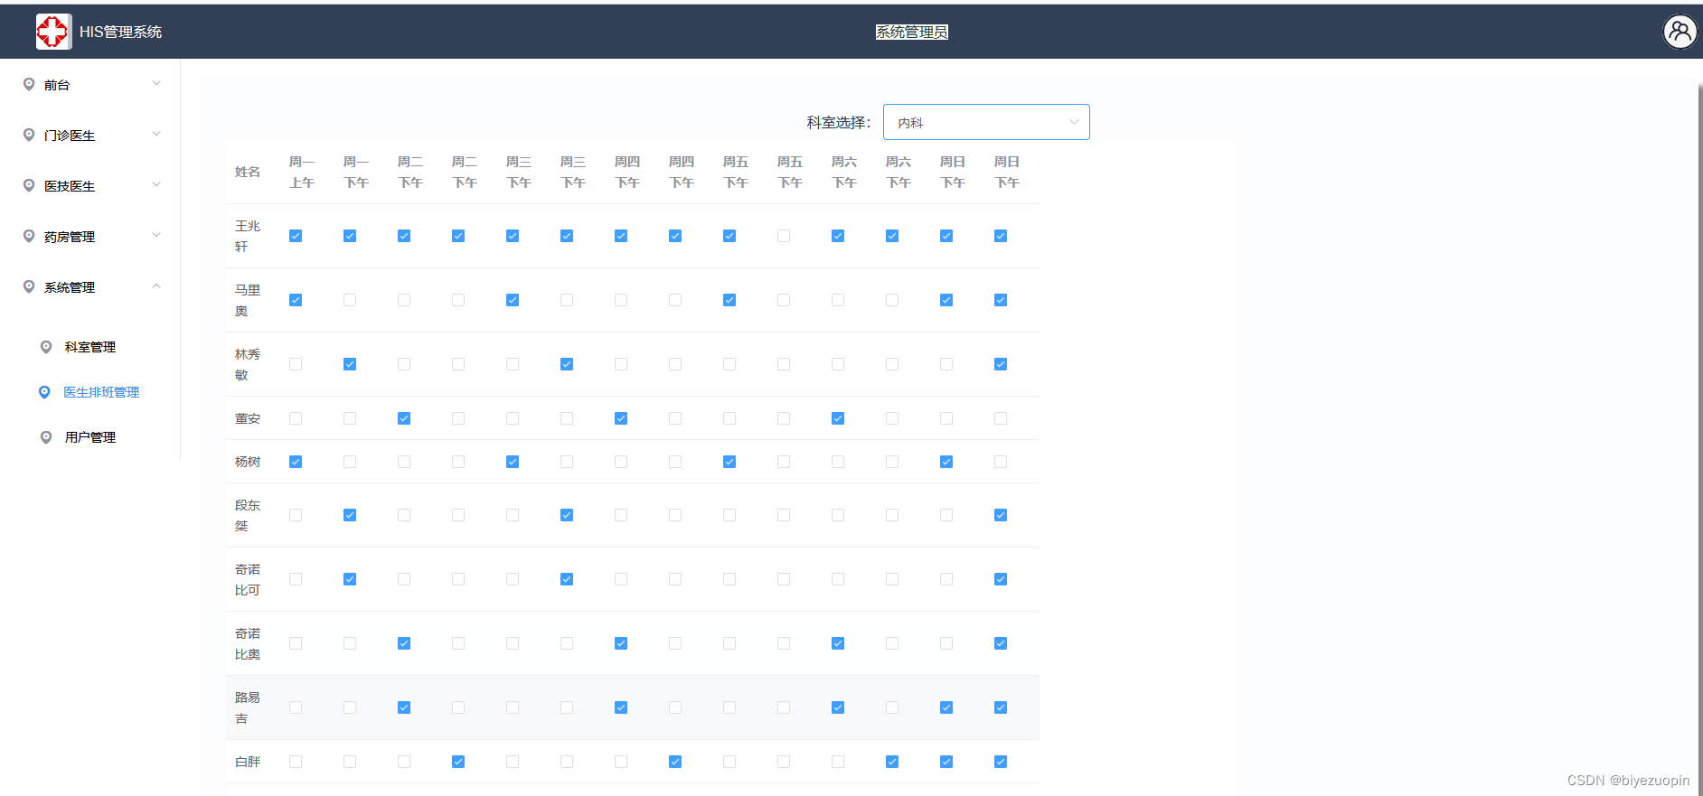Click the HIS red cross logo

[52, 32]
